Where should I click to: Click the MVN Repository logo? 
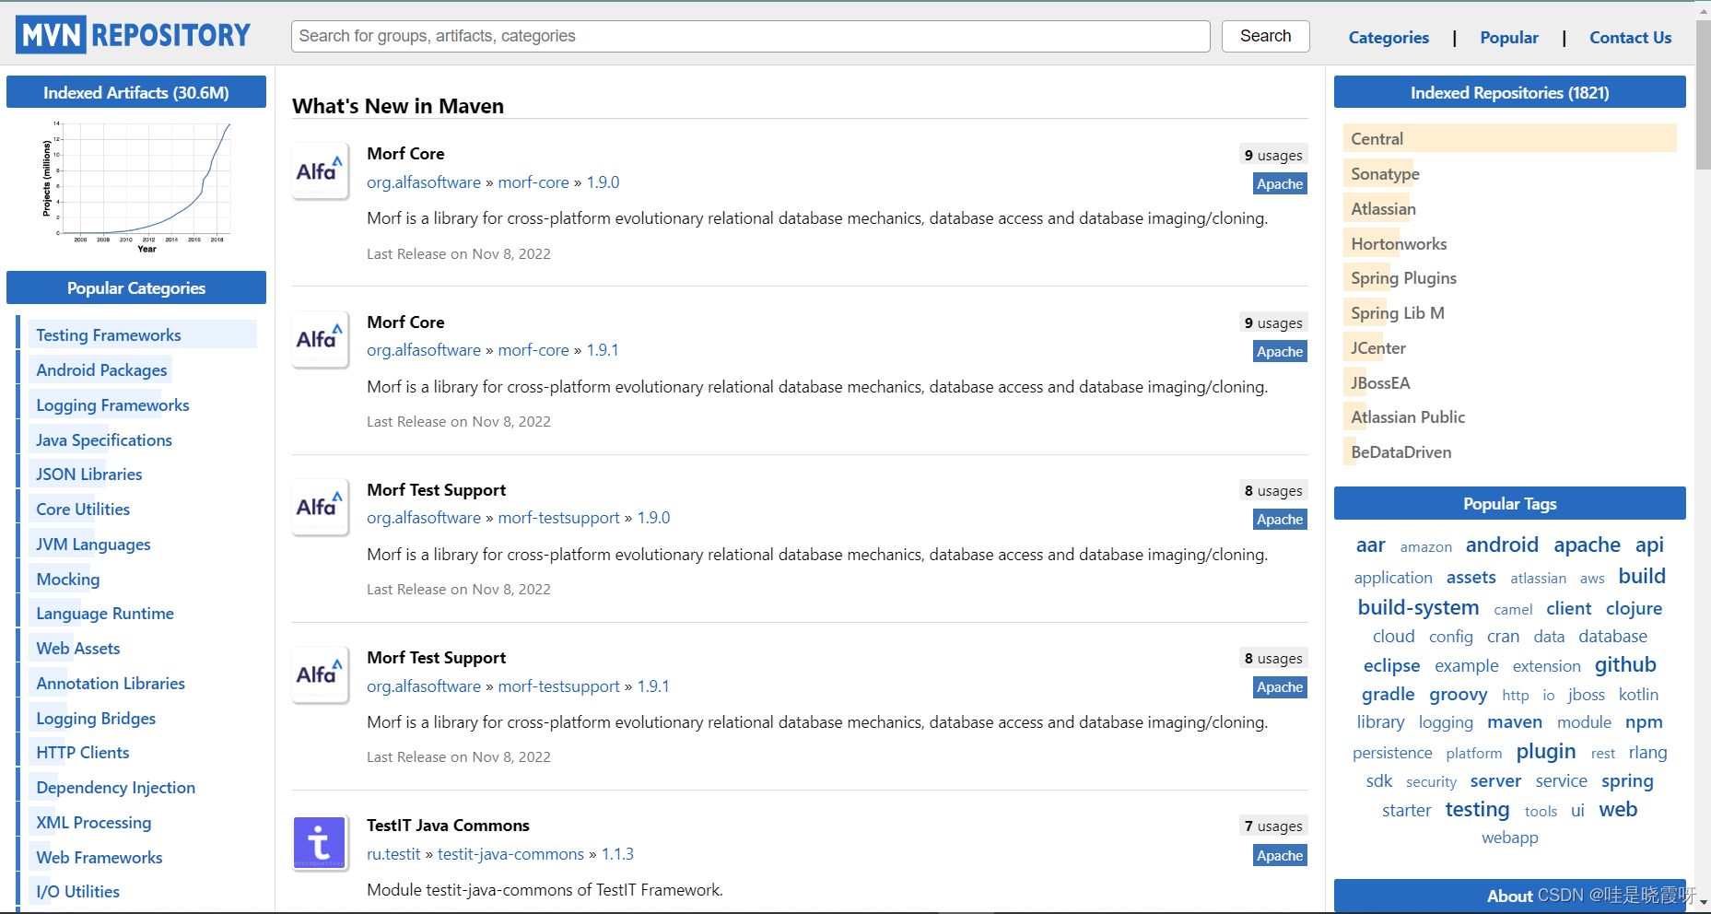pos(134,35)
